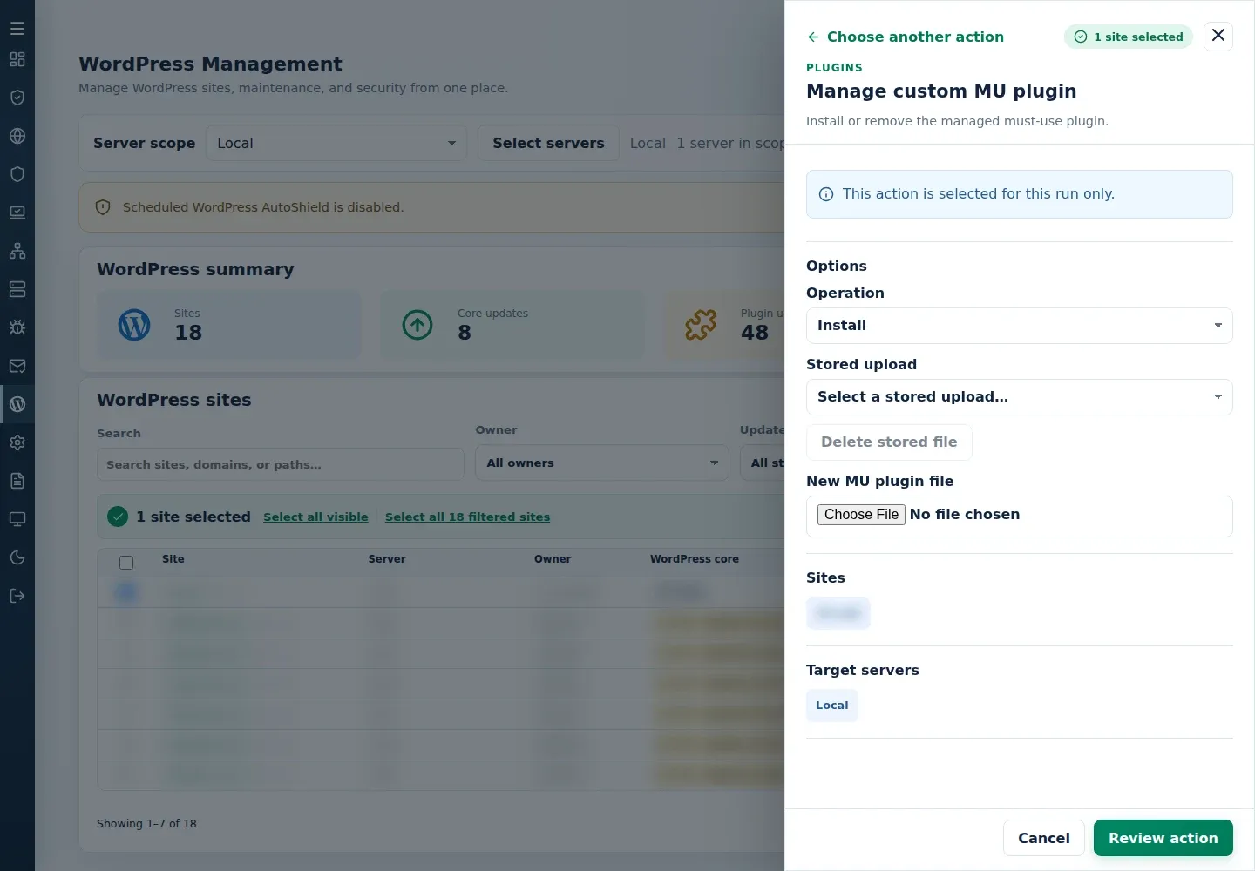Click the shield-check icon in the sidebar
1255x871 pixels.
[x=17, y=98]
